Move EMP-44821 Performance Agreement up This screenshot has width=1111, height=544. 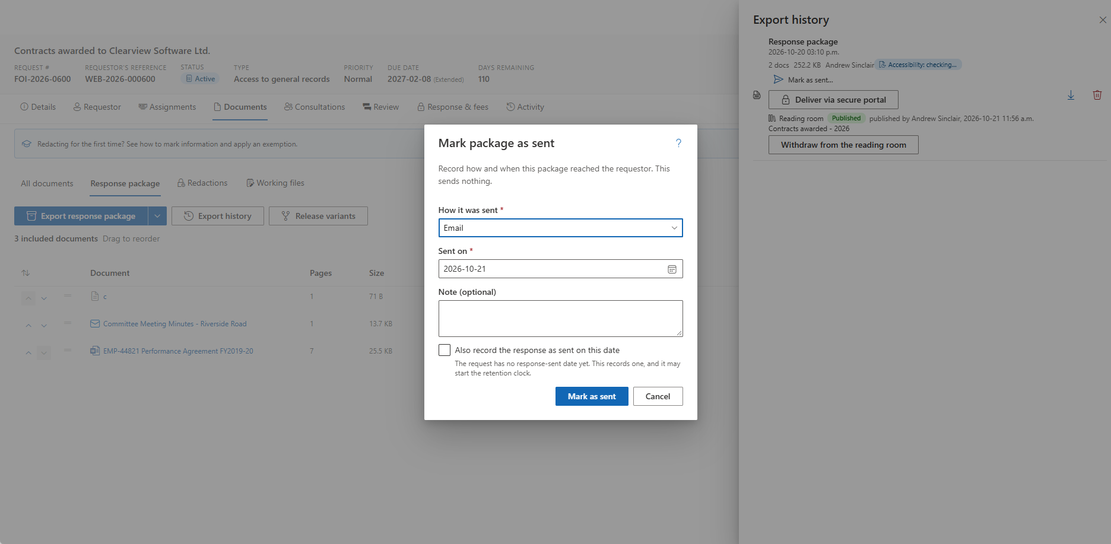(28, 353)
